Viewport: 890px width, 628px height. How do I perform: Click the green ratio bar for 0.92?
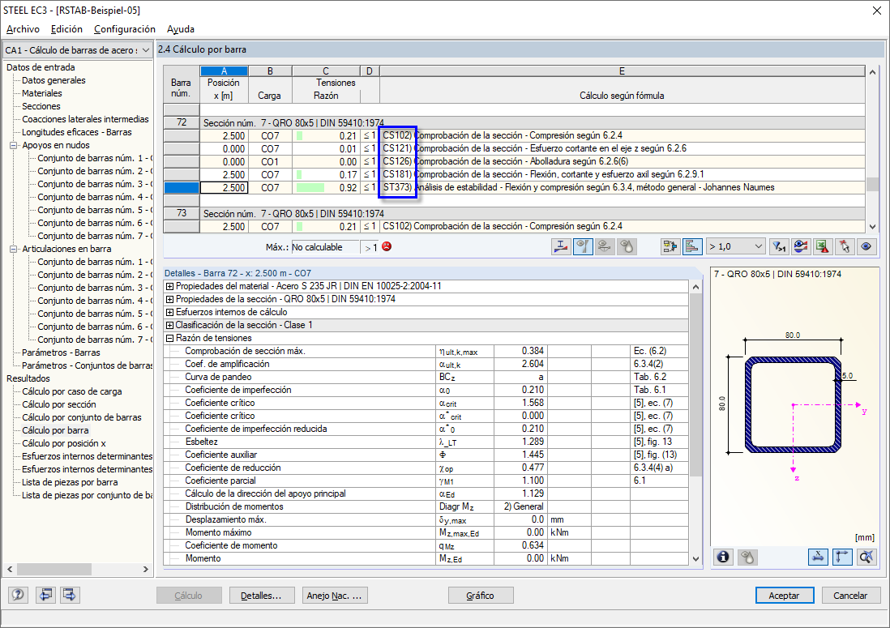(x=310, y=188)
